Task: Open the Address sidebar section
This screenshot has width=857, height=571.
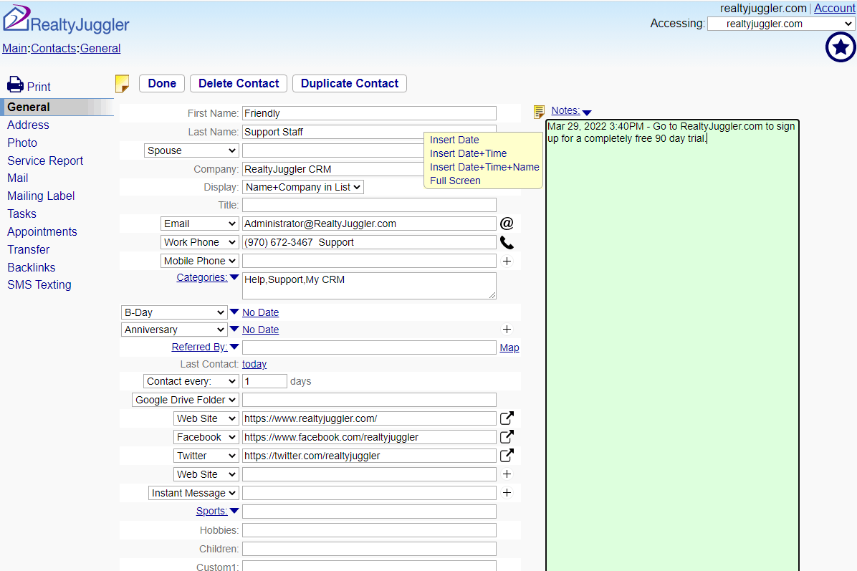Action: point(28,125)
